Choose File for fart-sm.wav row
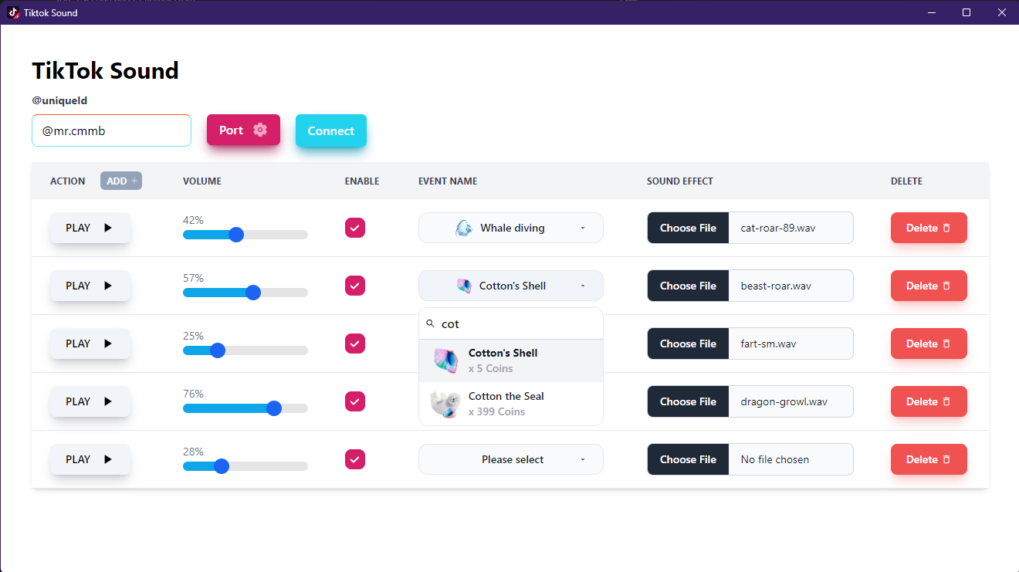This screenshot has width=1019, height=572. pos(688,344)
